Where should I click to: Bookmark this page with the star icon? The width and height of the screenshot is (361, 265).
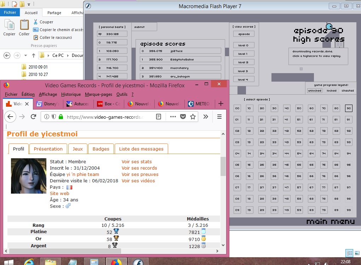[193, 117]
